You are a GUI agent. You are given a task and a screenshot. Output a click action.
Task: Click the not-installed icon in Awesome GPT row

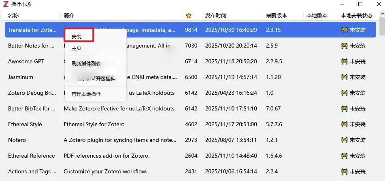pos(345,61)
